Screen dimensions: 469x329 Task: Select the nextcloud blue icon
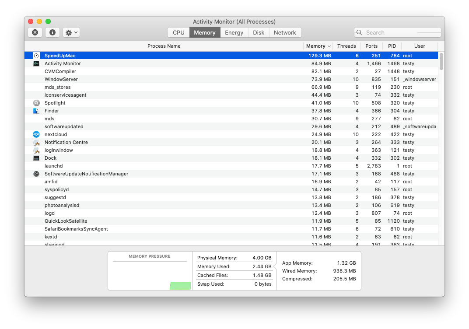[36, 134]
